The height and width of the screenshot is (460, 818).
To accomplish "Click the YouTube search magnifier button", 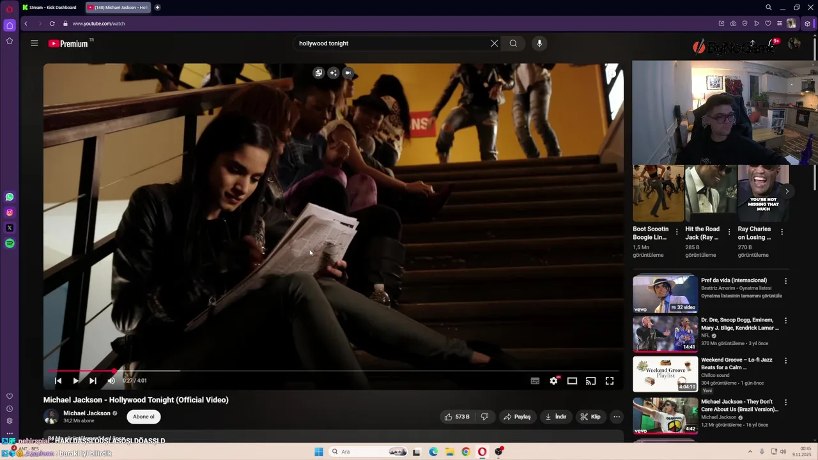I will pos(513,43).
